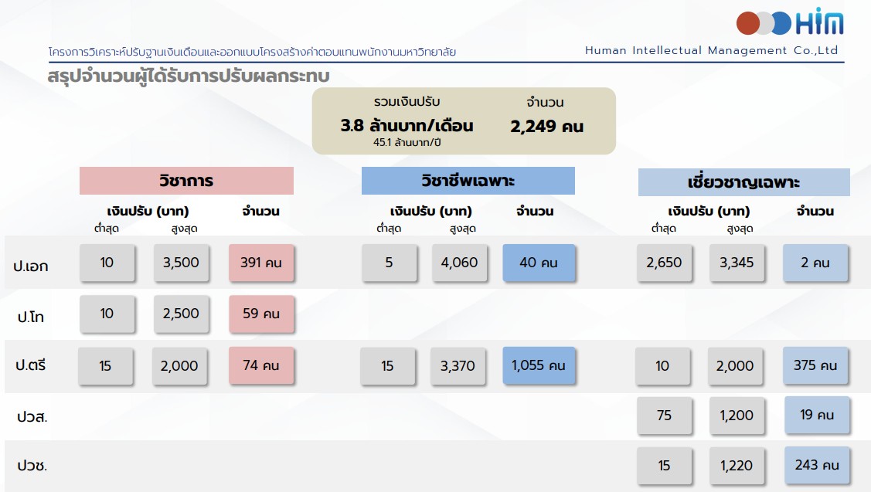Click the 1,055 คน count box
Screen dimensions: 871x492
[539, 365]
